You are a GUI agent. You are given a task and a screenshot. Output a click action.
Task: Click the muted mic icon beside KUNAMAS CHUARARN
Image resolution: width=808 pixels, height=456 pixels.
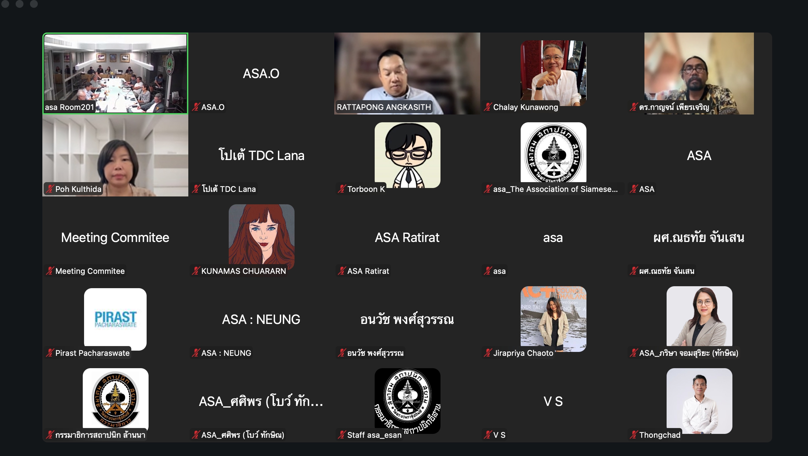[x=196, y=271]
